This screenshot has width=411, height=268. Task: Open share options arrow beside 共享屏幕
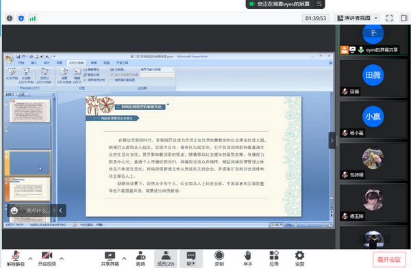124,258
